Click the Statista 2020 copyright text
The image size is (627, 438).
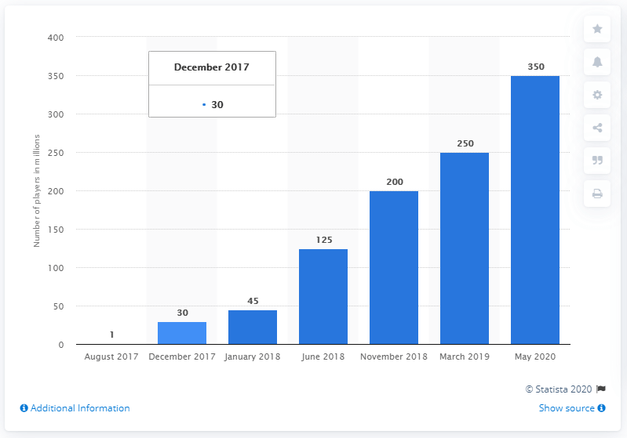click(x=559, y=389)
